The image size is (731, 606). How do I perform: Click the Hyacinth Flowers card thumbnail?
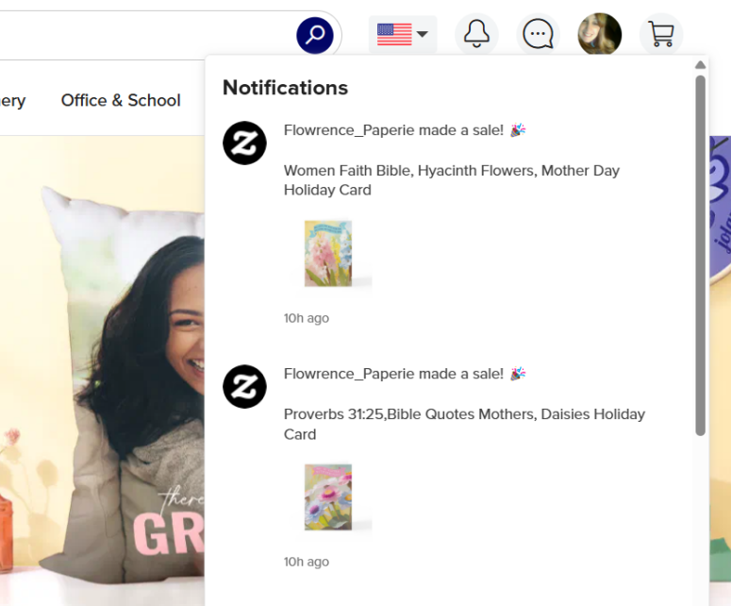pos(328,253)
